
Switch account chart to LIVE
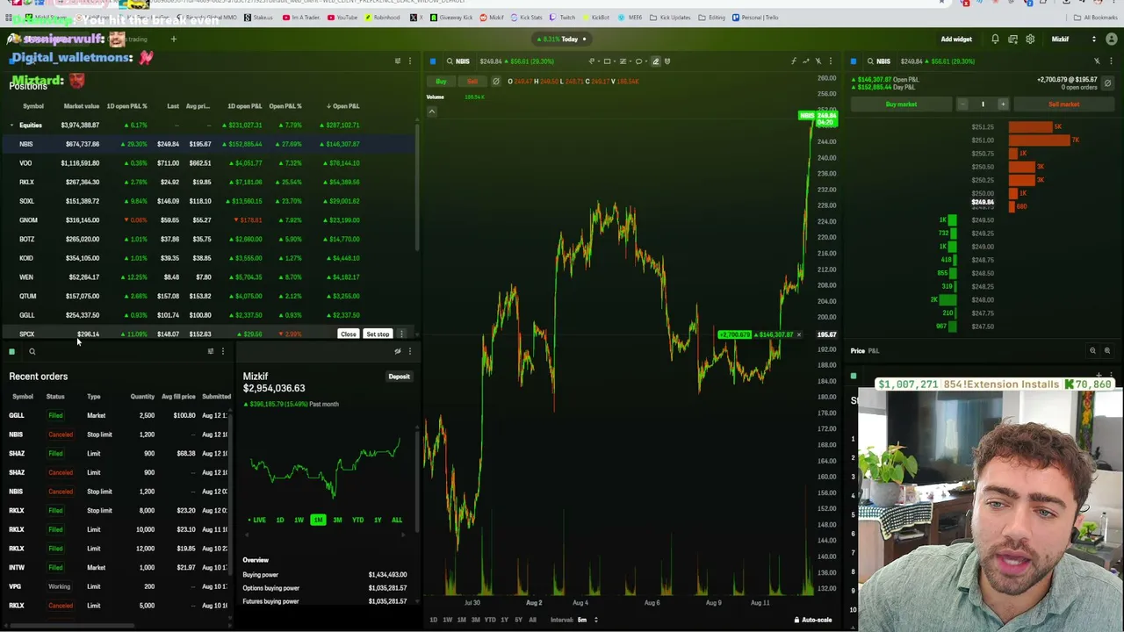pyautogui.click(x=256, y=521)
